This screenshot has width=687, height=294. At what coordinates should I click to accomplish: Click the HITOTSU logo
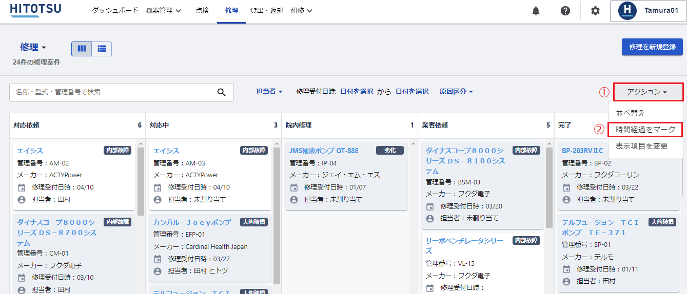(x=35, y=10)
